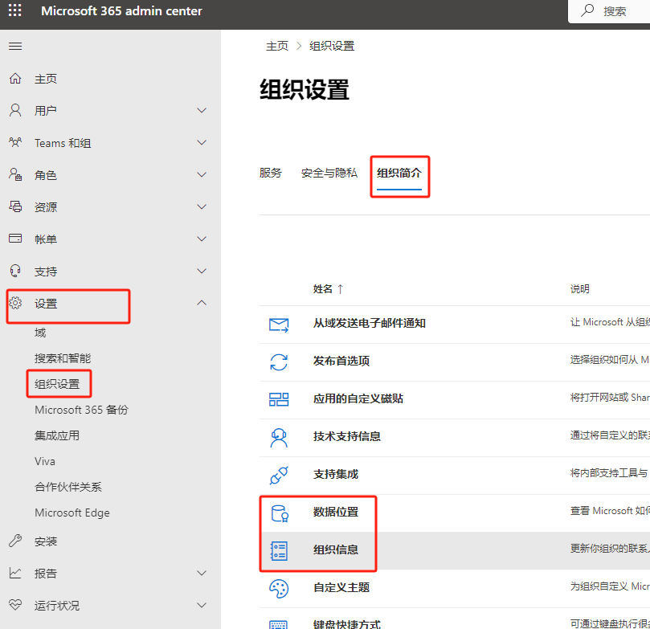The image size is (650, 629).
Task: Click the gear icon beside 设置
Action: [15, 303]
